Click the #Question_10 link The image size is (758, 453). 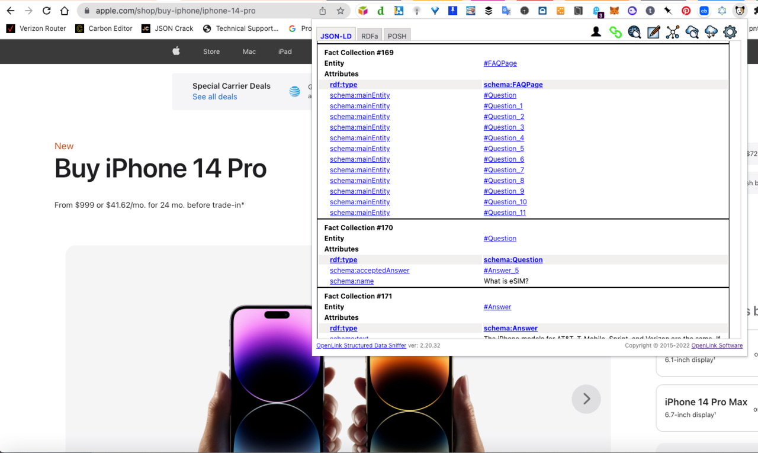505,202
